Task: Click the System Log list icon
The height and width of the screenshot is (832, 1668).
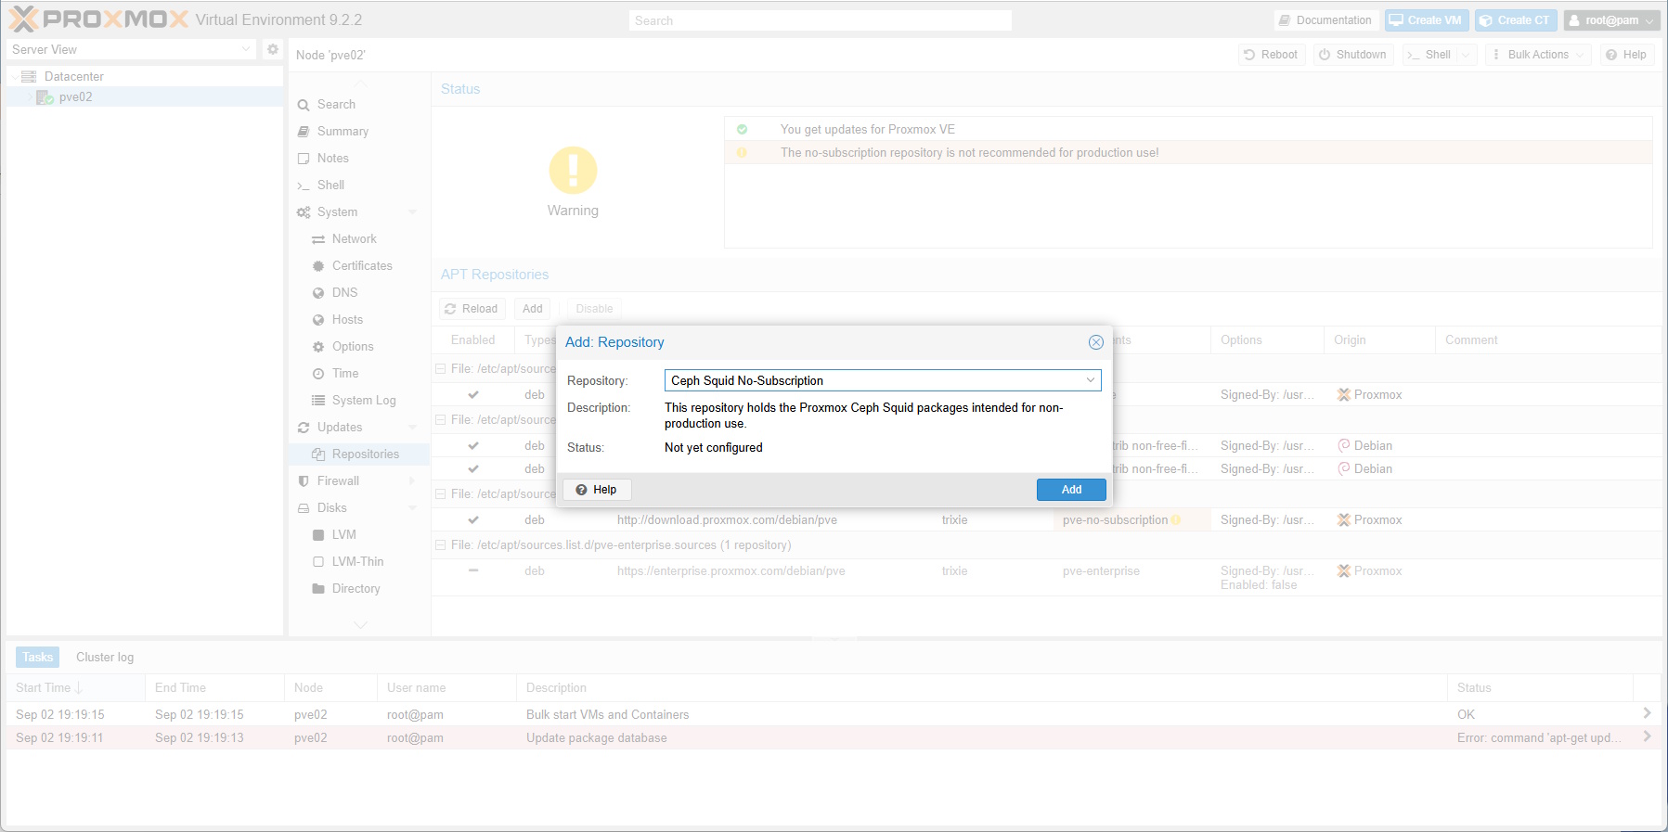Action: [318, 401]
